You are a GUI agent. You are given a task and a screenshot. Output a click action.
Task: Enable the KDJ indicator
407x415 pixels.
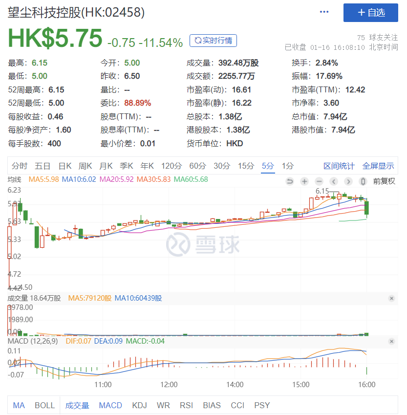point(139,405)
